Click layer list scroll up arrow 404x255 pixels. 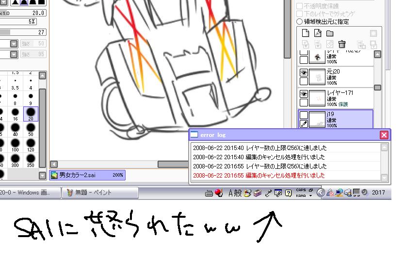(x=377, y=54)
